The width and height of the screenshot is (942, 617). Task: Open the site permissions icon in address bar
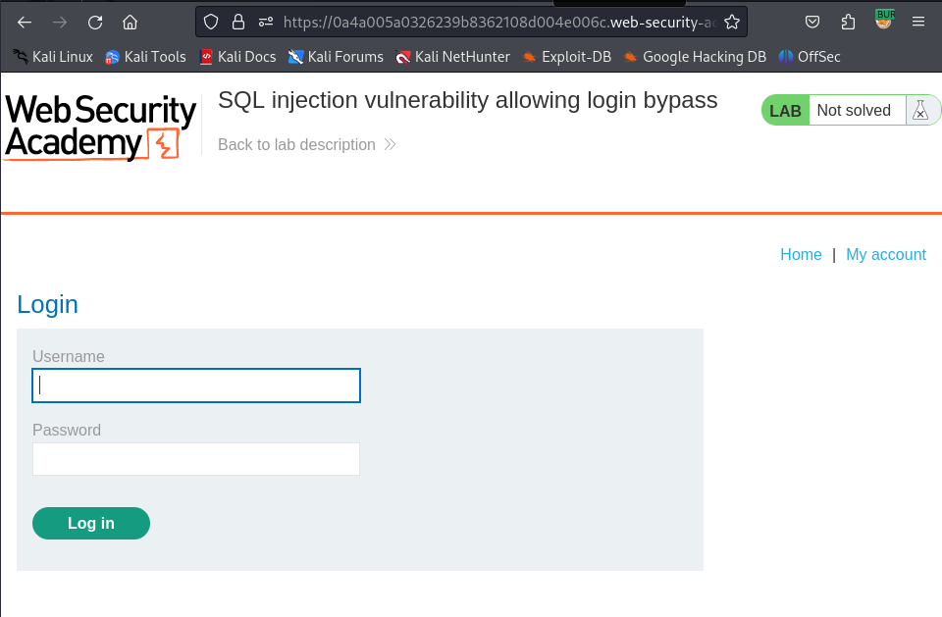(x=265, y=22)
